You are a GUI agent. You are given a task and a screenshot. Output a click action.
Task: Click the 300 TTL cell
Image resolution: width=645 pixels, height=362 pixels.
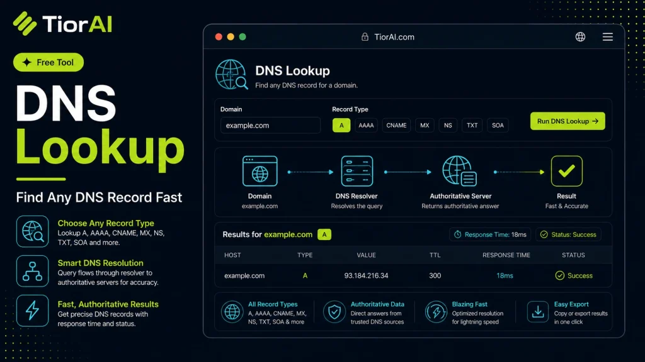[435, 275]
